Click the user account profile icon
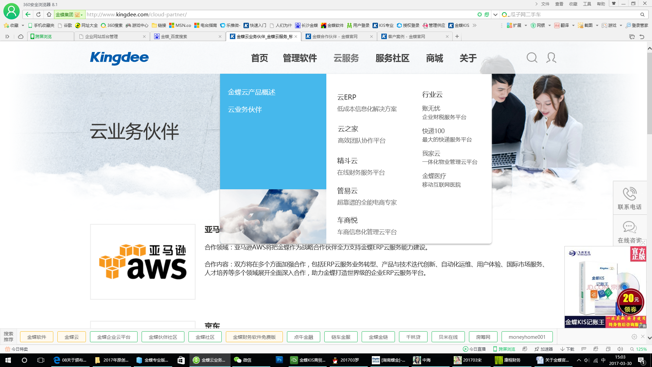 [551, 58]
